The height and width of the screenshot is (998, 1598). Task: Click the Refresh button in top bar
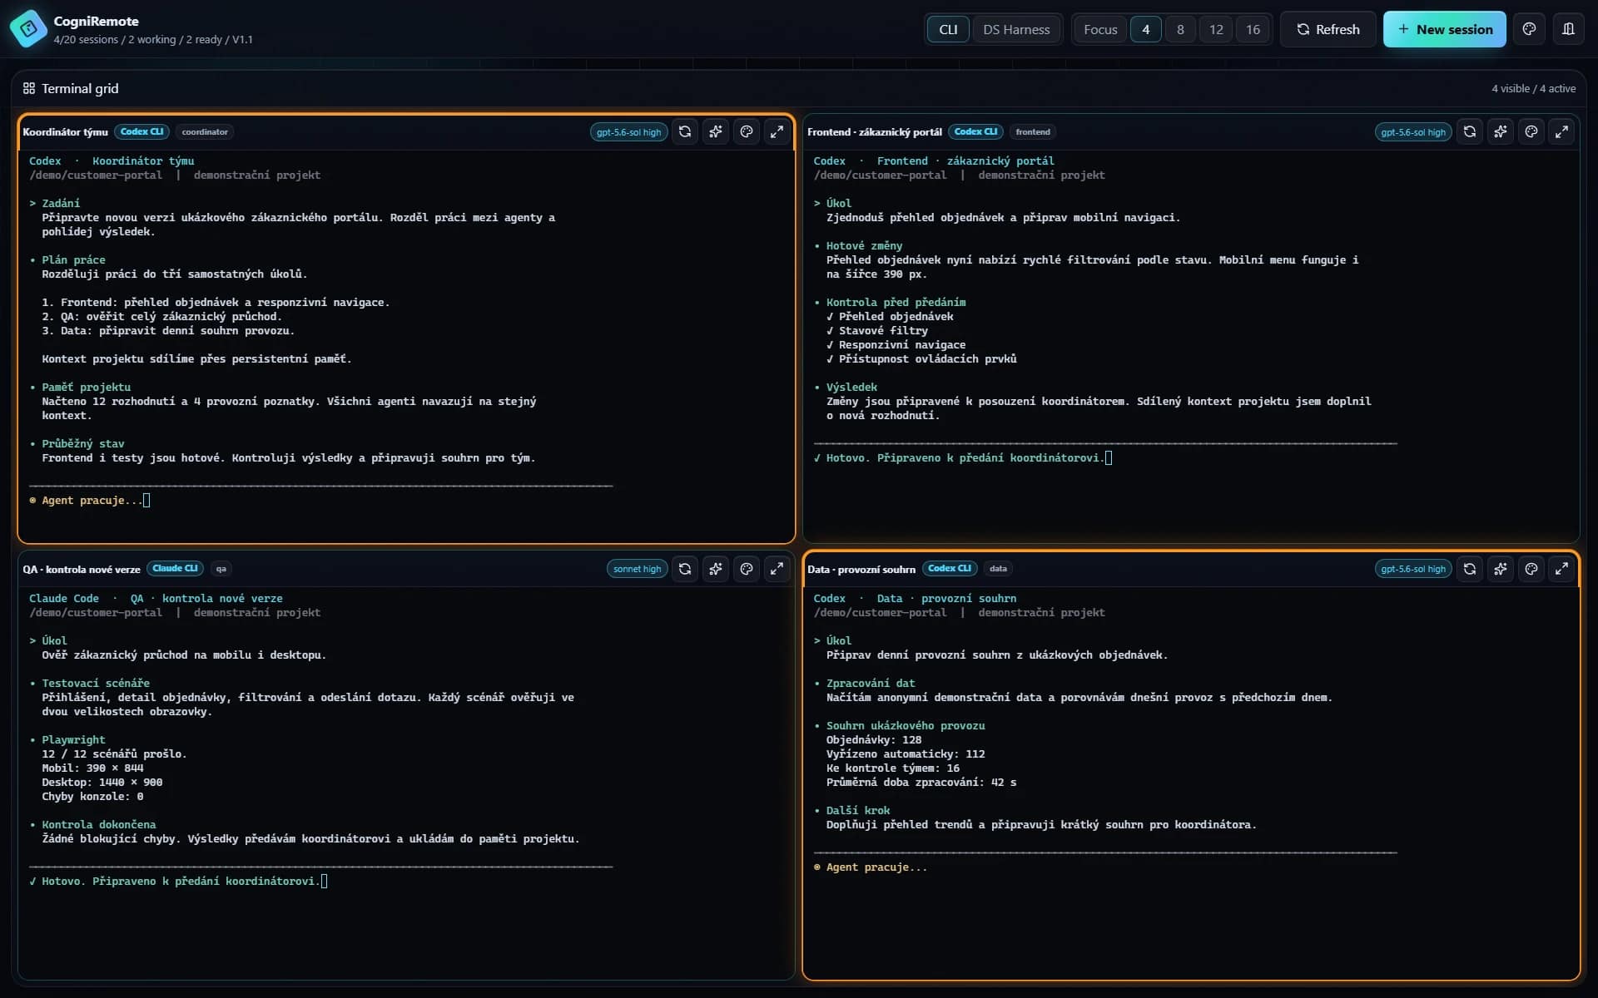point(1328,29)
